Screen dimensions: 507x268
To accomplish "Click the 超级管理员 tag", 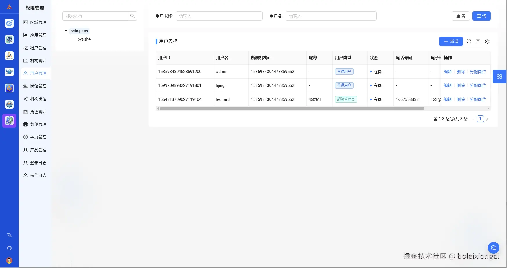I will tap(346, 99).
